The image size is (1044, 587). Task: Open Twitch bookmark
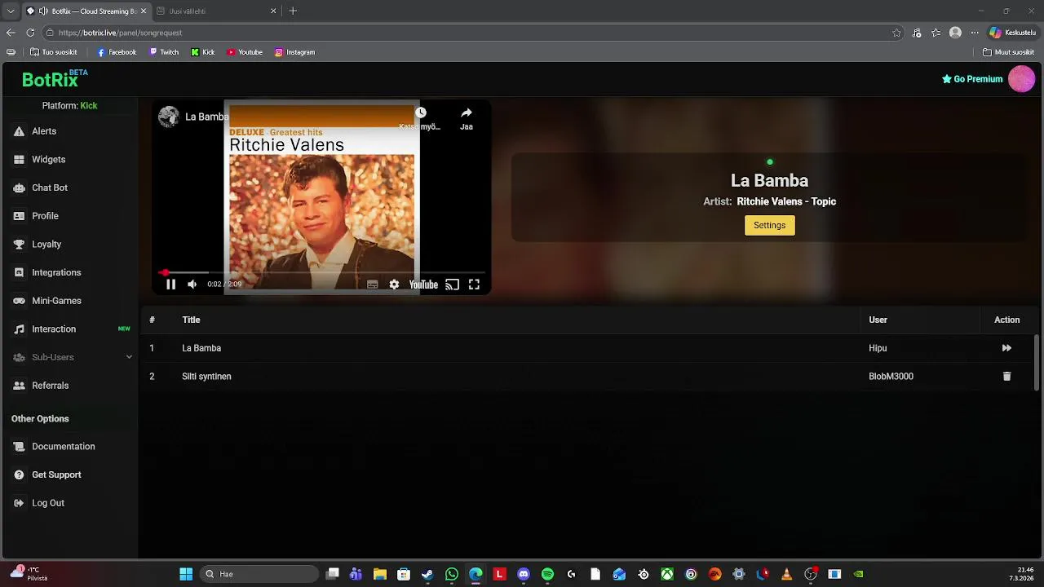(164, 52)
